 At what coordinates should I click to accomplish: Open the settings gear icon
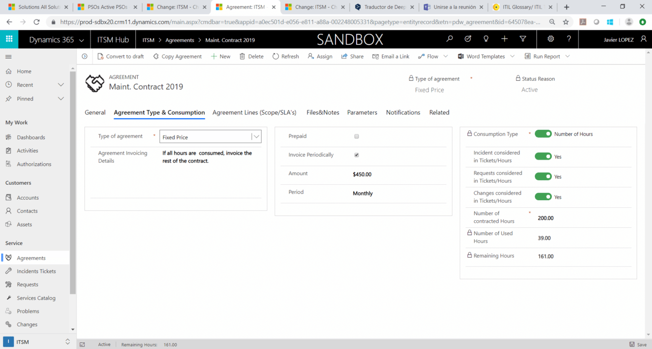[x=551, y=39]
